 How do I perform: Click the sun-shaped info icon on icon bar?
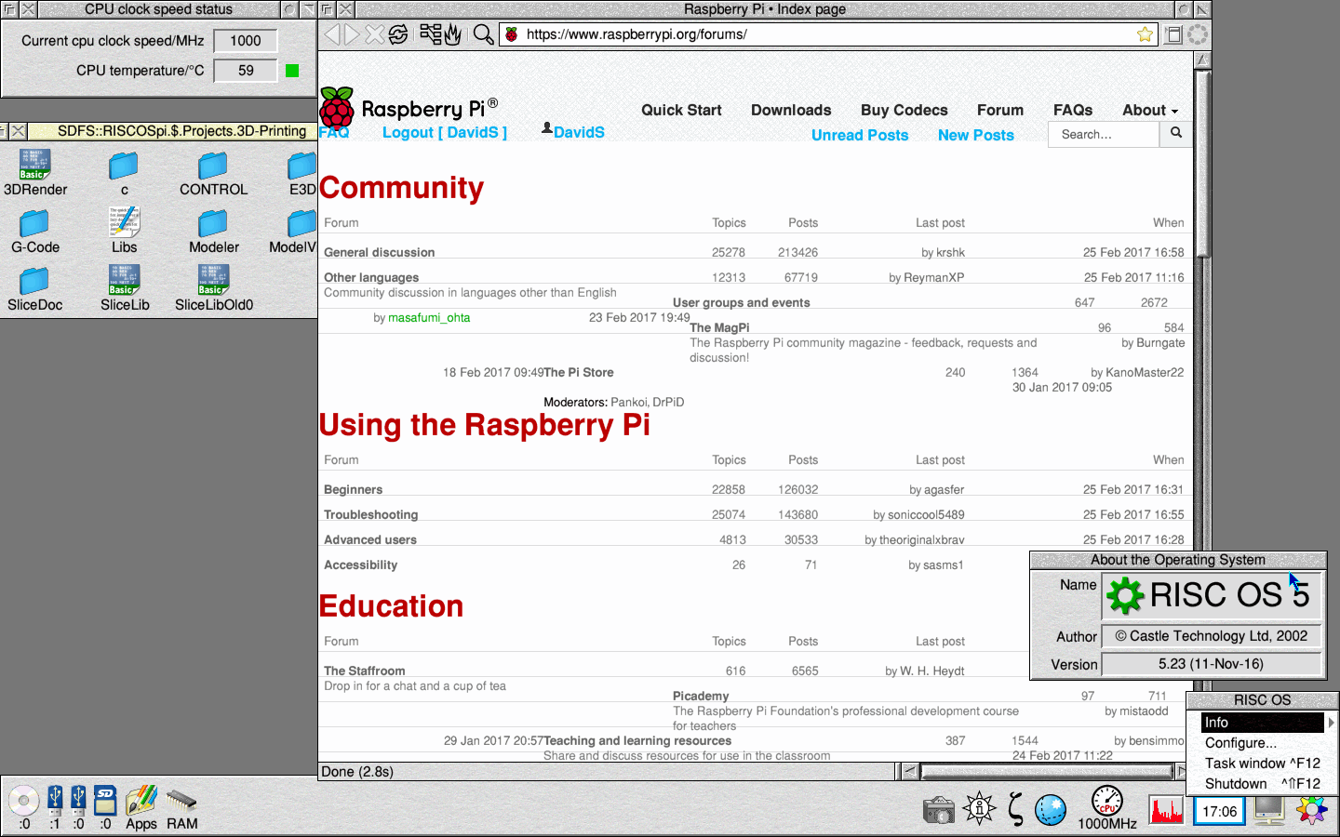(x=979, y=808)
